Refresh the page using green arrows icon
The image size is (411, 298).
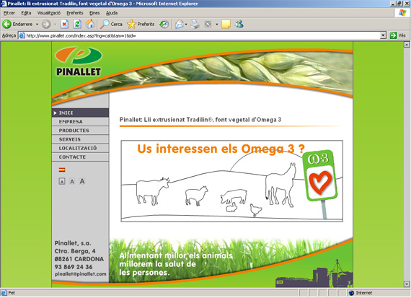[x=77, y=24]
